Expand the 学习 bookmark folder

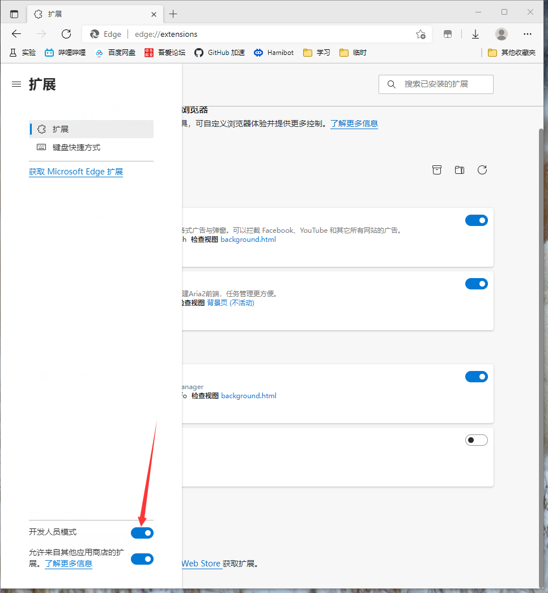pyautogui.click(x=317, y=53)
